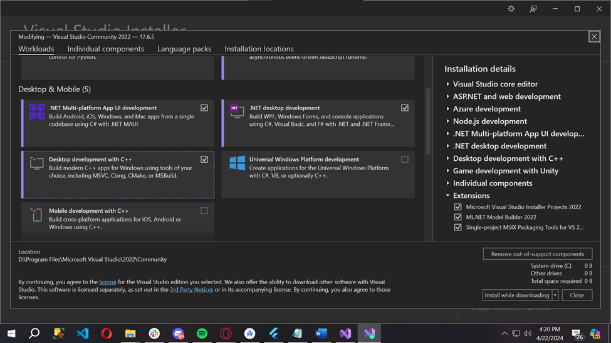Screen dimensions: 611x343
Task: Open the 3rd Party Notices link
Action: [191, 290]
